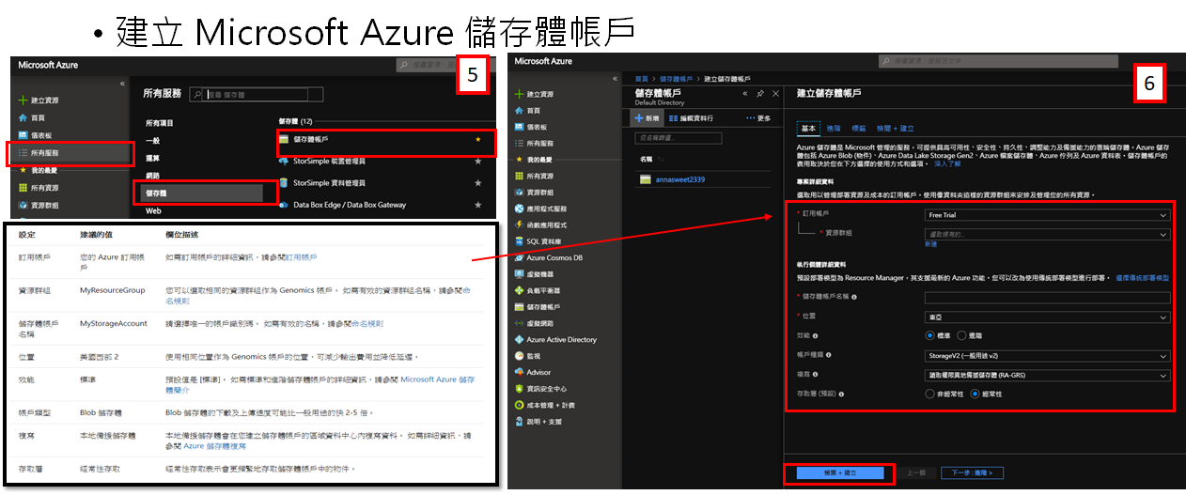
Task: Open 負載平衡器 icon in right sidebar
Action: point(519,290)
